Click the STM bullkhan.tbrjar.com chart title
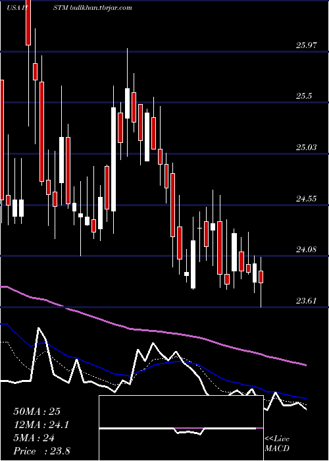 (x=93, y=8)
